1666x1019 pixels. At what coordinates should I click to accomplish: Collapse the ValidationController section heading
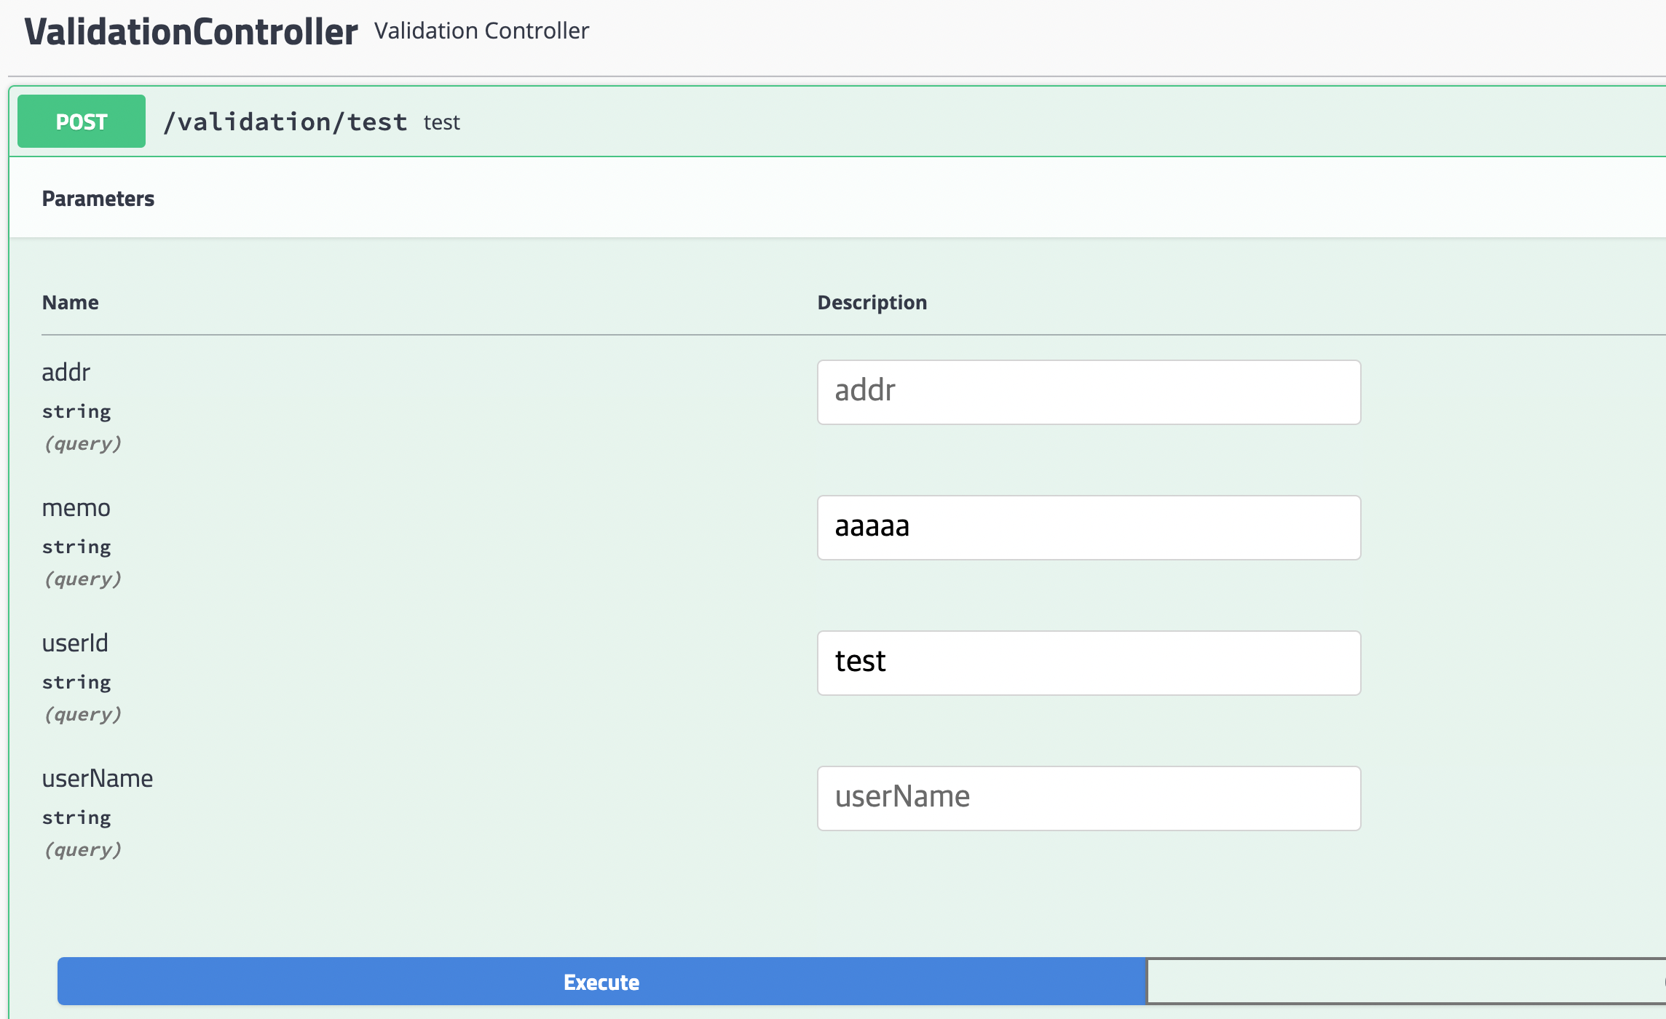point(191,32)
